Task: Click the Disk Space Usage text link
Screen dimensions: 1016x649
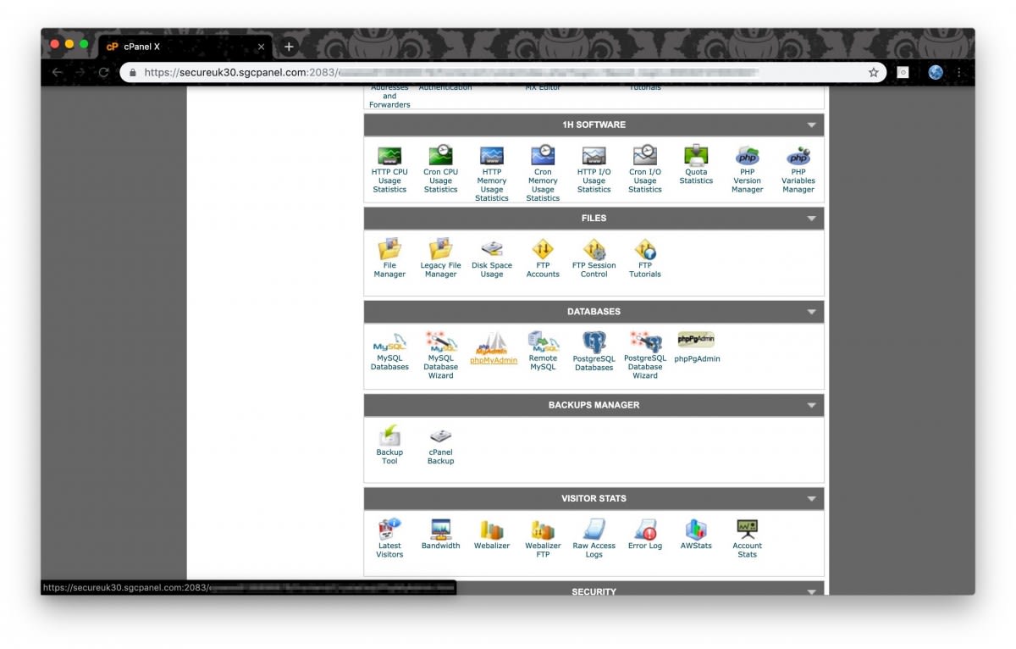Action: tap(492, 269)
